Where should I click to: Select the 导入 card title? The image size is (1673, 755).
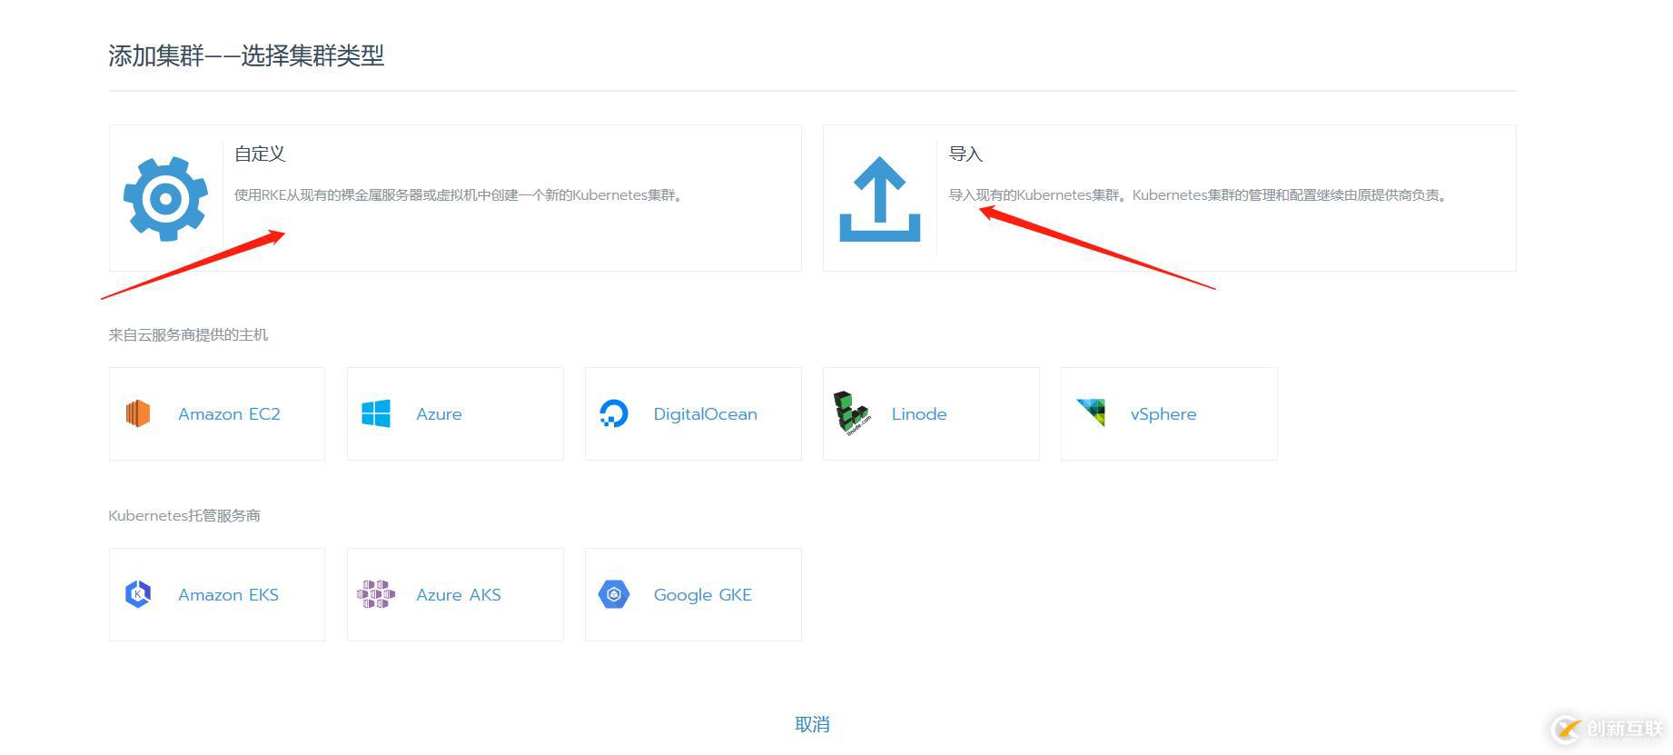click(965, 154)
